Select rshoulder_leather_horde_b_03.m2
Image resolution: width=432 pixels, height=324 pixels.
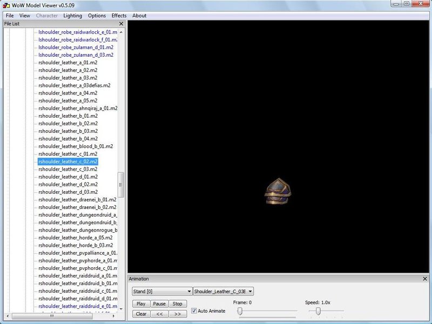pyautogui.click(x=76, y=245)
